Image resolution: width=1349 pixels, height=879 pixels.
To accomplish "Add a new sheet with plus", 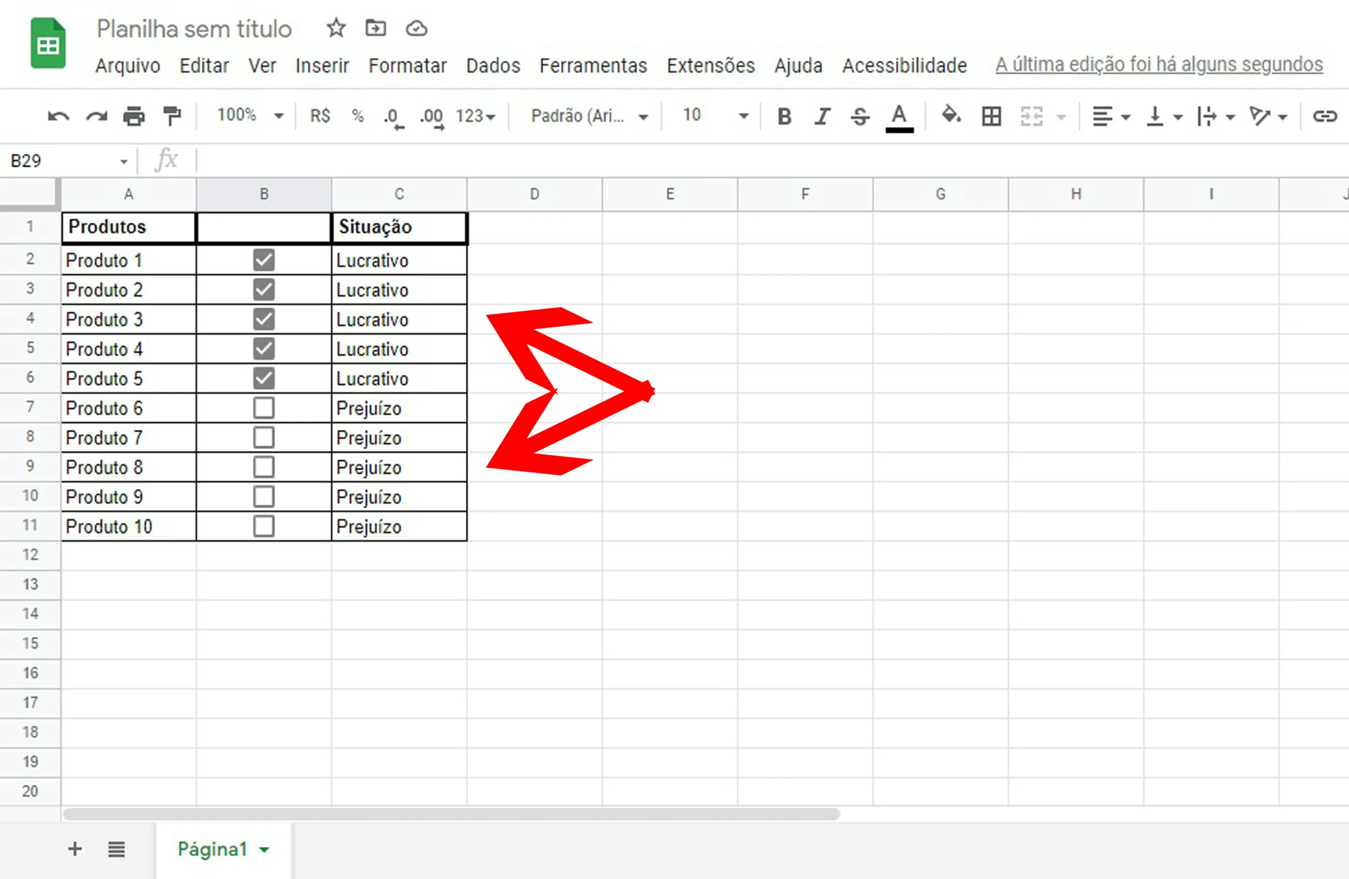I will (x=75, y=848).
